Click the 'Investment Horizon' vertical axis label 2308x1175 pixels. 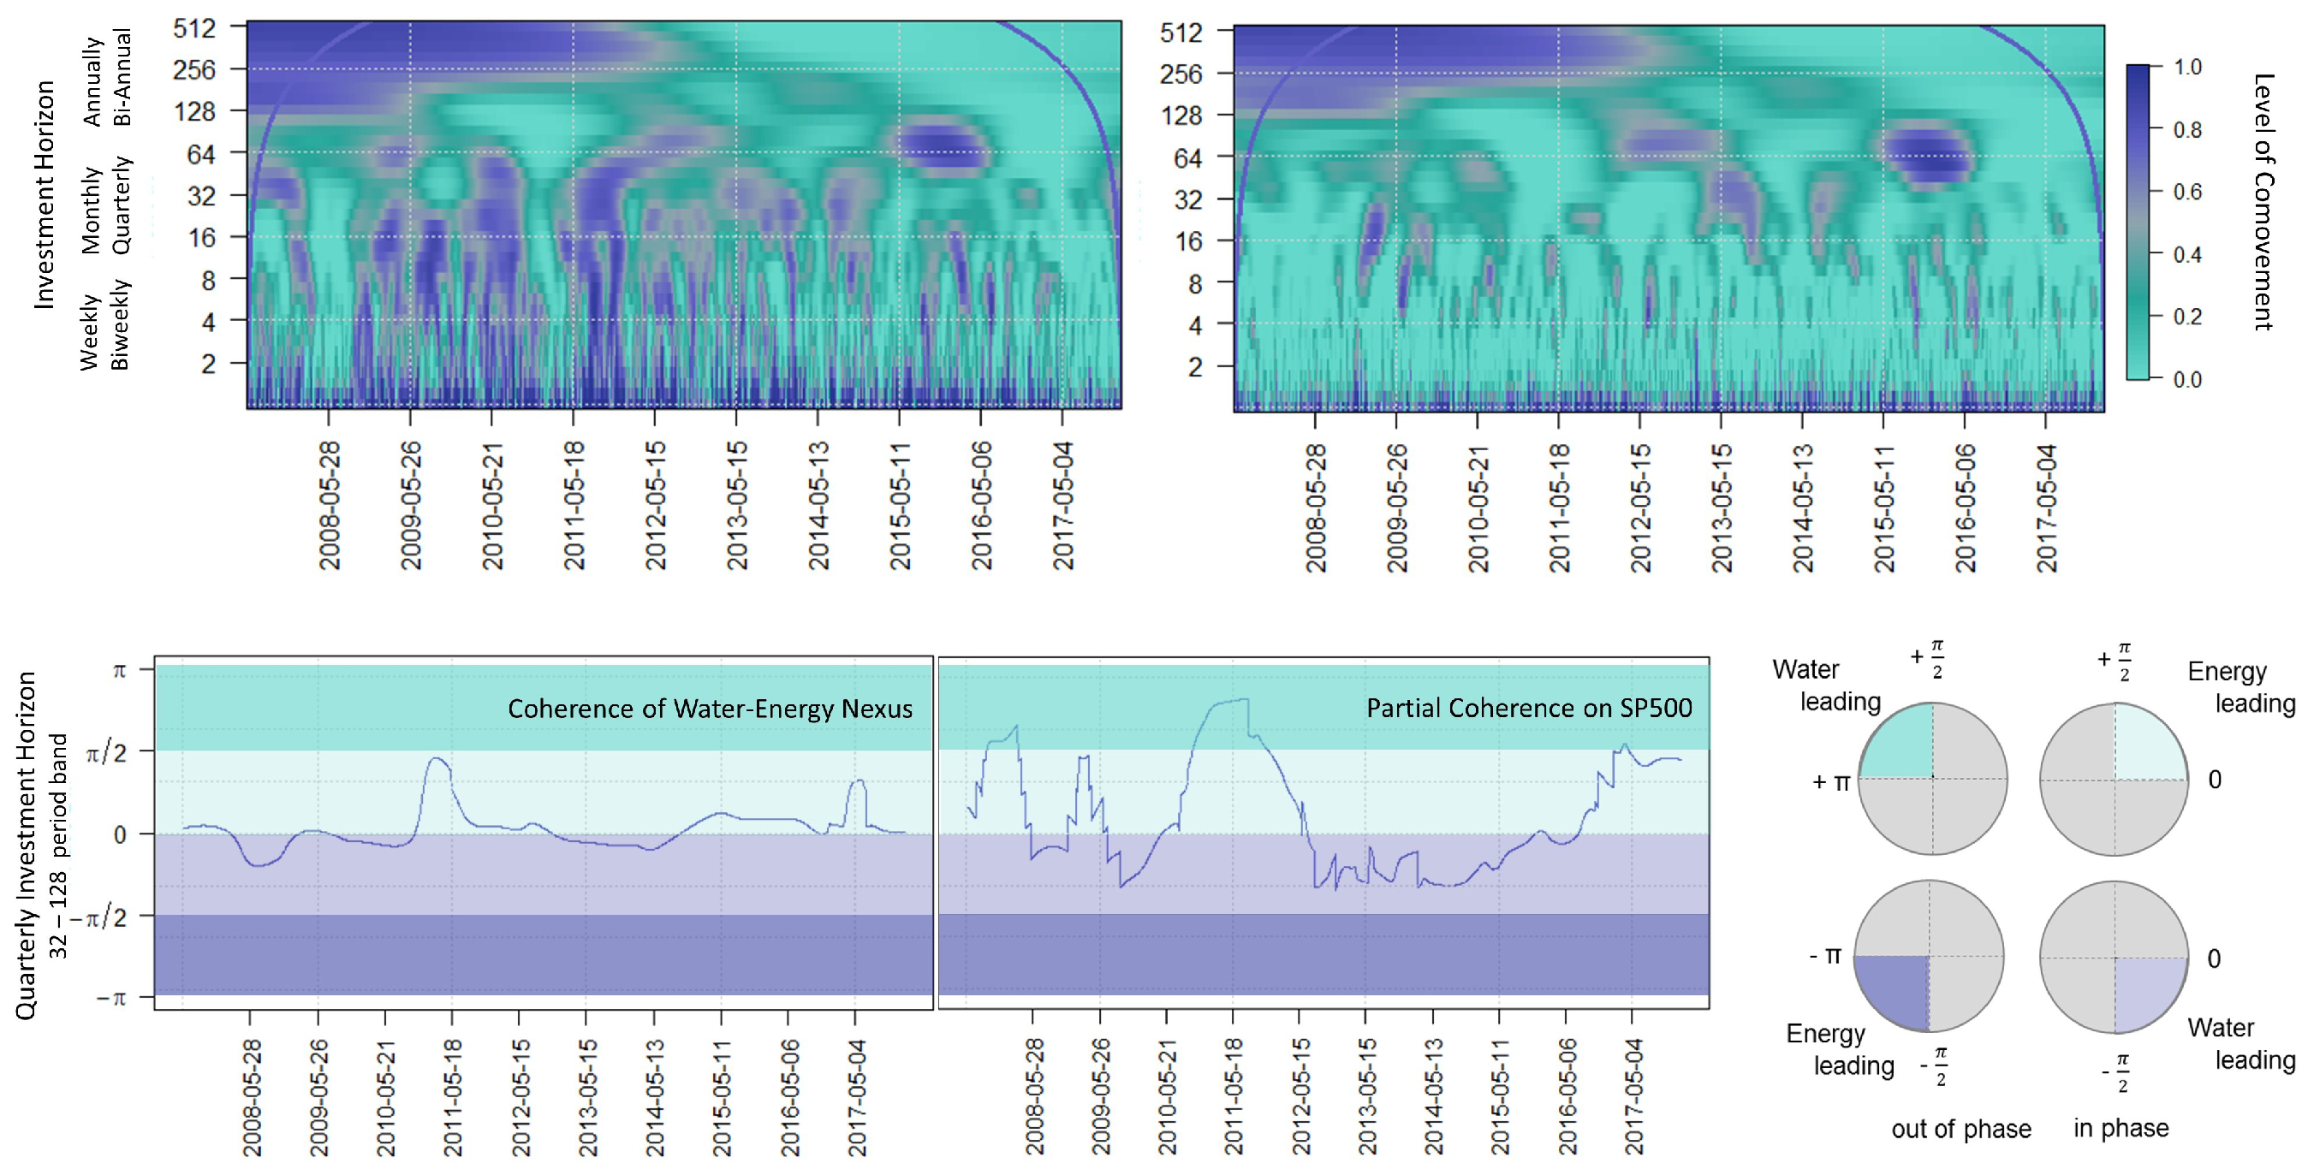coord(44,195)
